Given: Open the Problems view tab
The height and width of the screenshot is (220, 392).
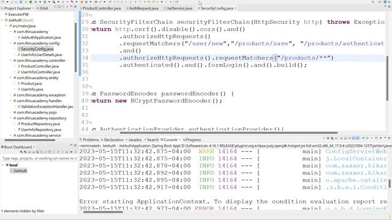Looking at the screenshot, I should (x=89, y=140).
